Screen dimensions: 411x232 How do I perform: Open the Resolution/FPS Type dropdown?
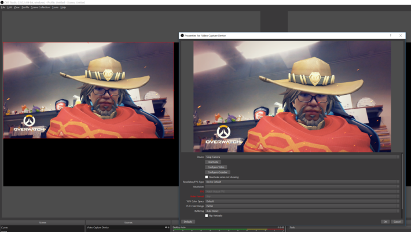pos(302,182)
